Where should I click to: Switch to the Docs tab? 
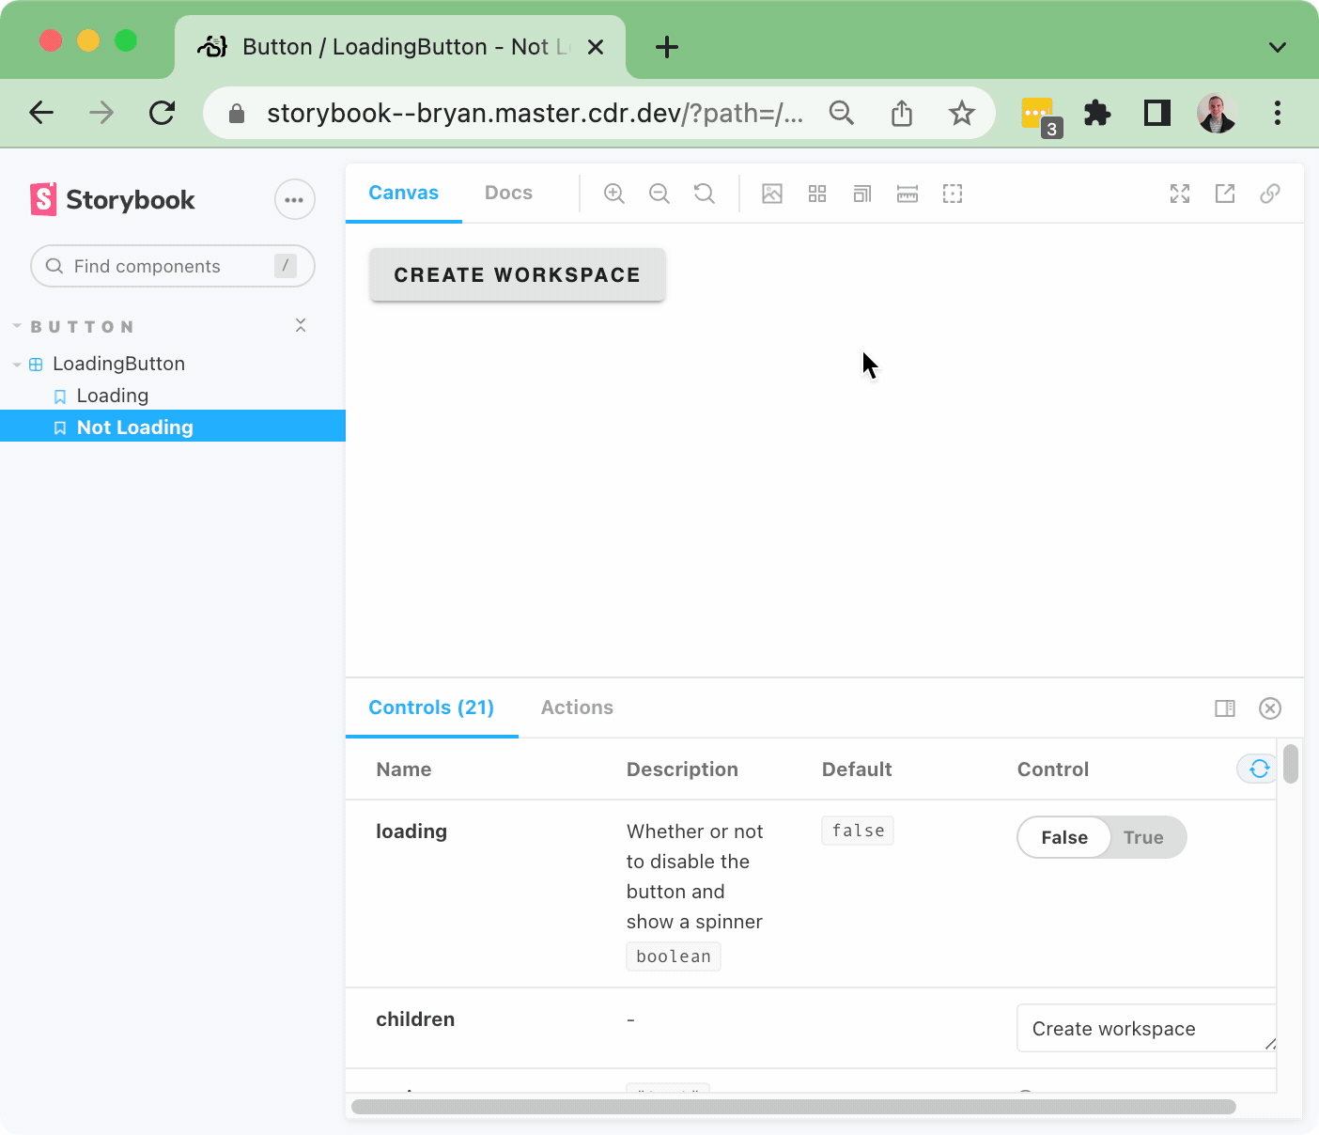point(508,193)
